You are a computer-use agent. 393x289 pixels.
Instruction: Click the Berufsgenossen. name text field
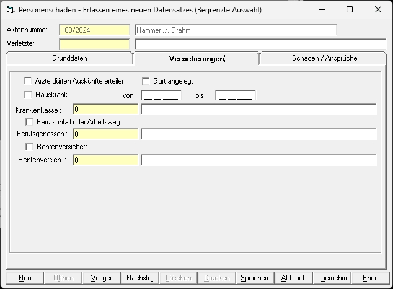[258, 134]
